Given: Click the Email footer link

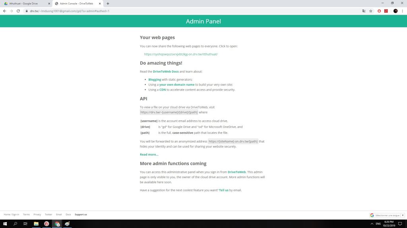Looking at the screenshot, I should (59, 214).
